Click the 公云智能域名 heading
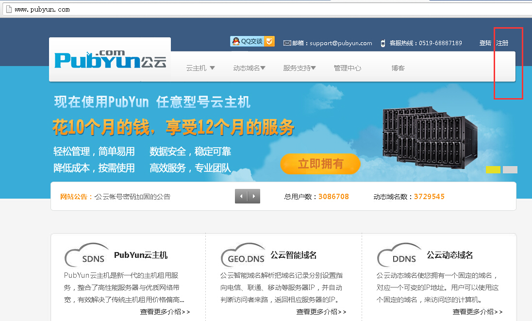Image resolution: width=532 pixels, height=321 pixels. pos(294,255)
